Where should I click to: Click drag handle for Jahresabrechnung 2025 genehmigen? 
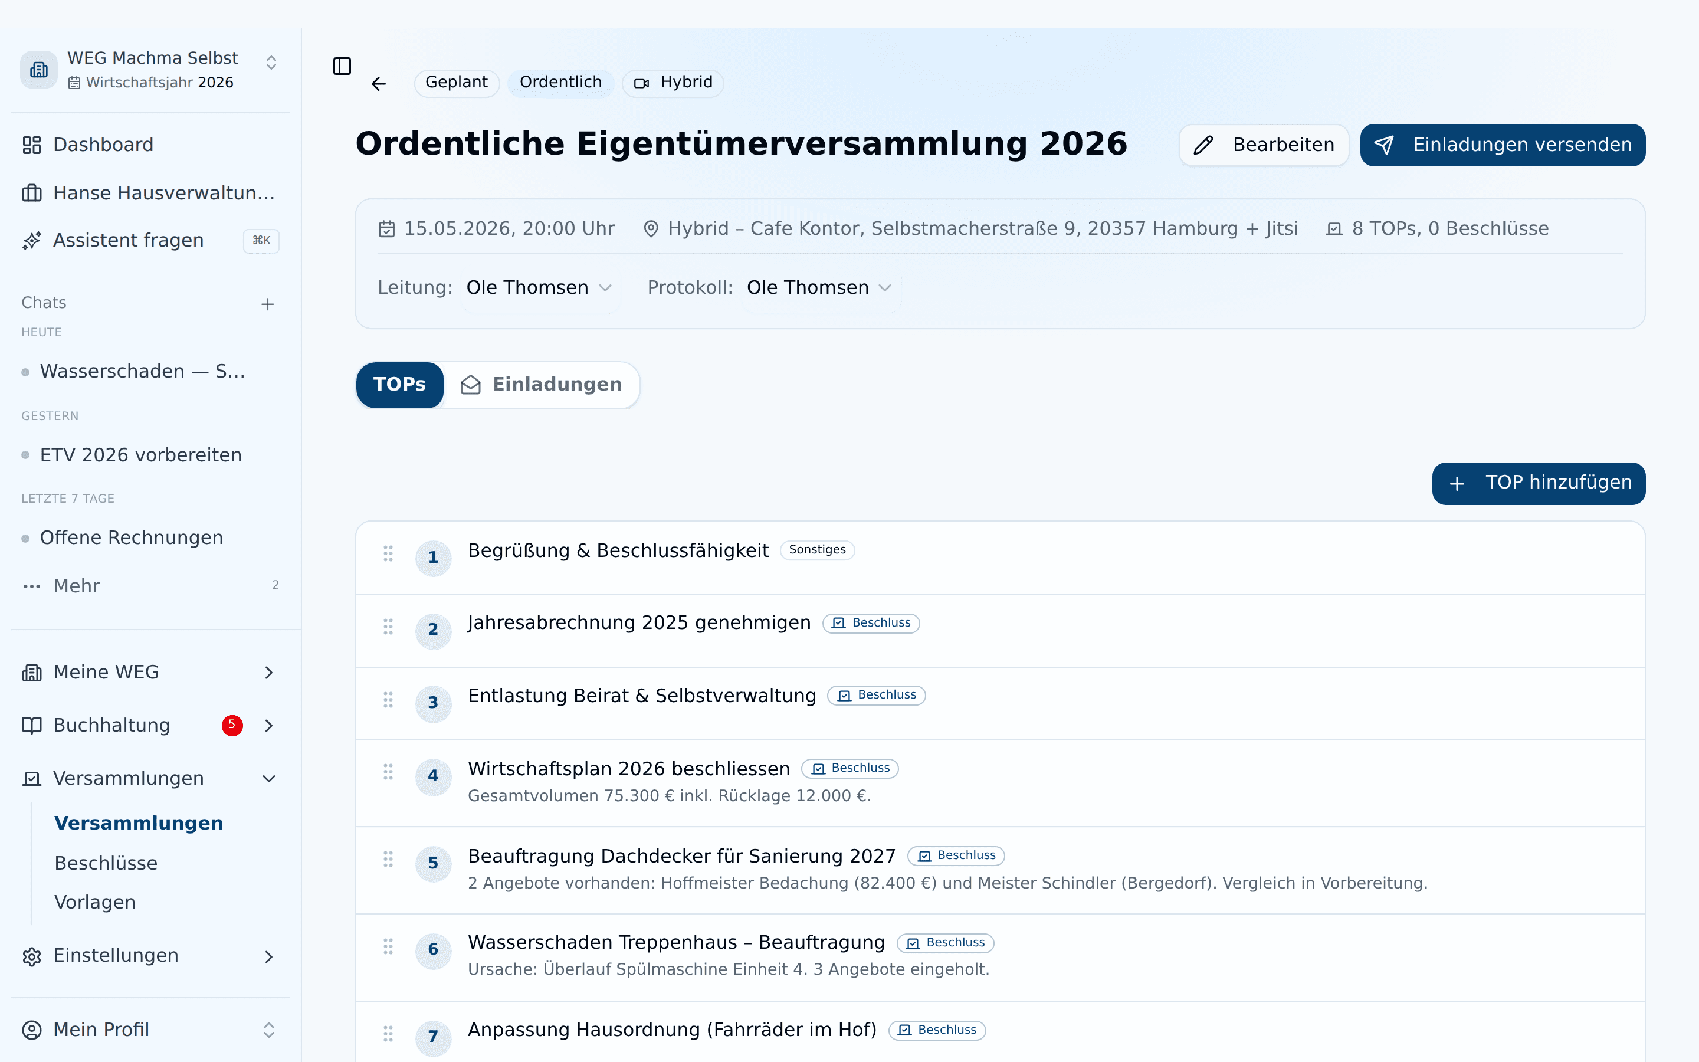pyautogui.click(x=388, y=626)
